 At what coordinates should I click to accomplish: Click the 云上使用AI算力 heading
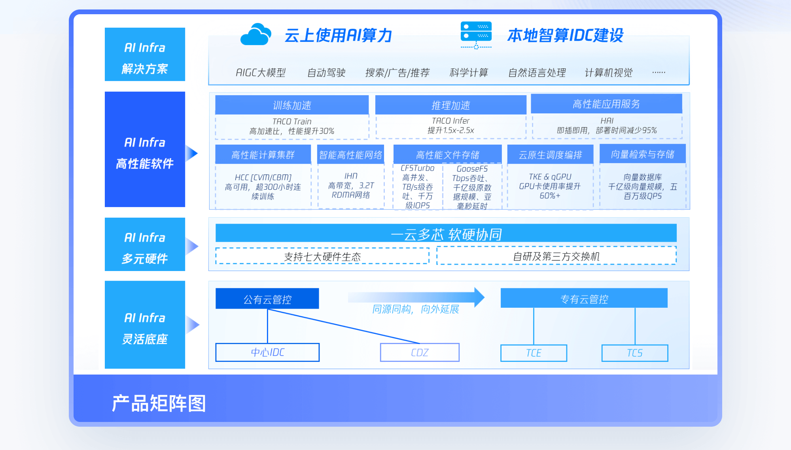(338, 35)
